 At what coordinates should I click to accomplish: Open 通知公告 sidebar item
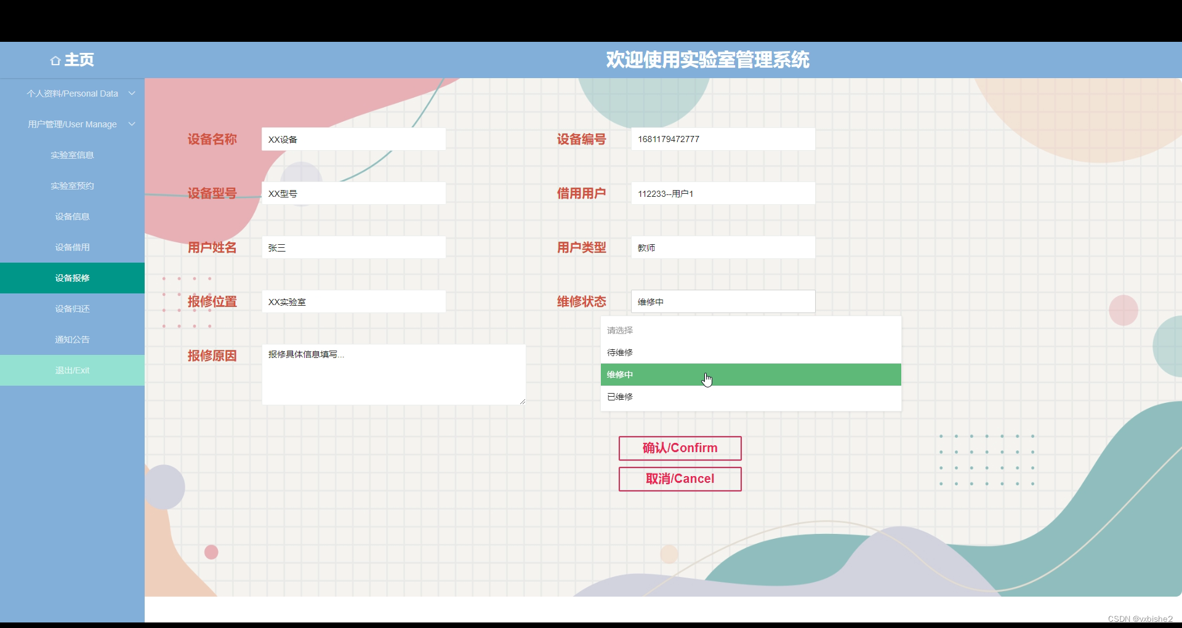(x=72, y=340)
